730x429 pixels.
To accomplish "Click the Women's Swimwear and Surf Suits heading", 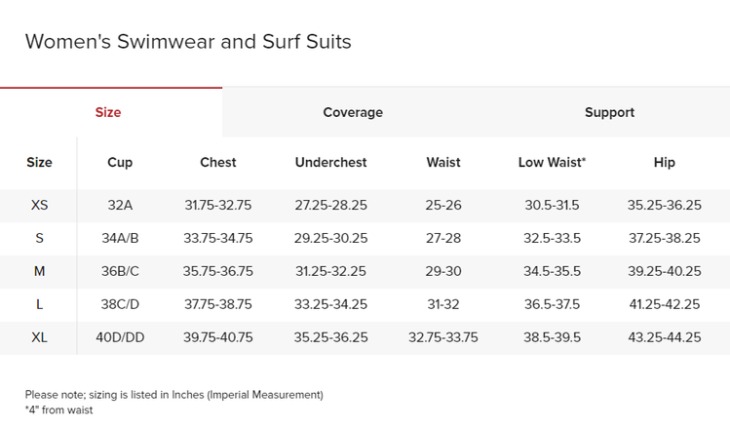I will (188, 42).
